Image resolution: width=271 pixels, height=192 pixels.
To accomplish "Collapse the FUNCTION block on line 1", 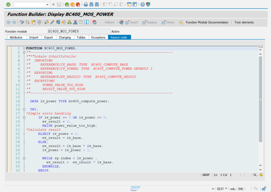I will click(x=24, y=48).
